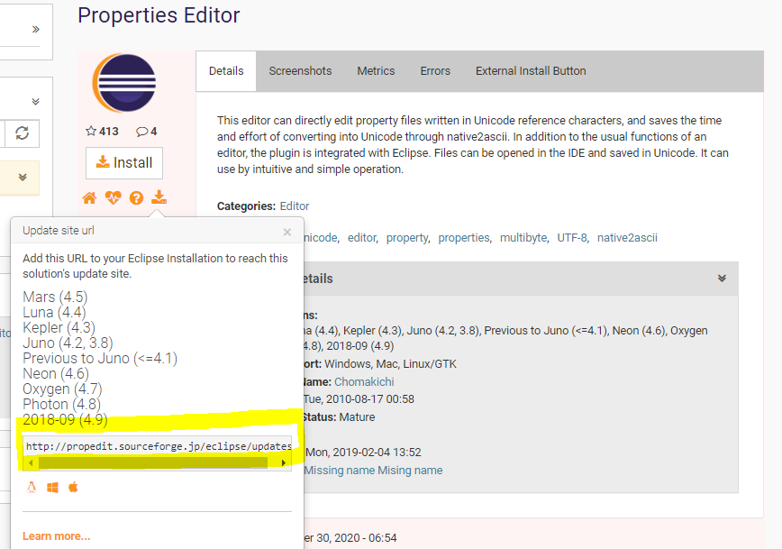This screenshot has width=782, height=549.
Task: Click the multibyte tag link
Action: pos(524,238)
